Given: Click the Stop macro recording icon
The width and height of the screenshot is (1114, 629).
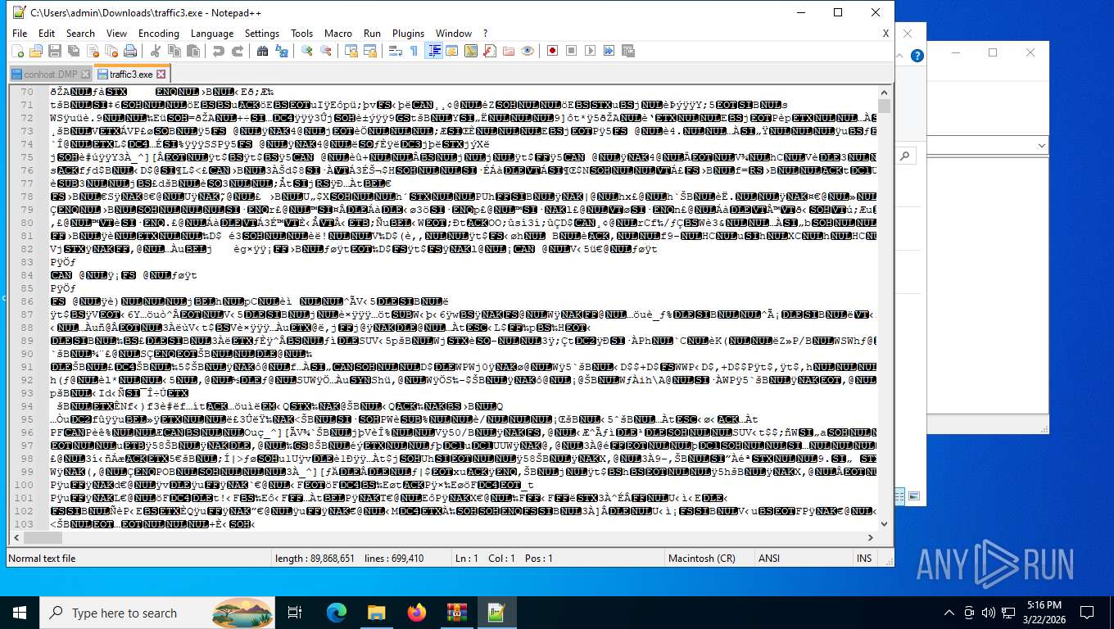Looking at the screenshot, I should [571, 51].
